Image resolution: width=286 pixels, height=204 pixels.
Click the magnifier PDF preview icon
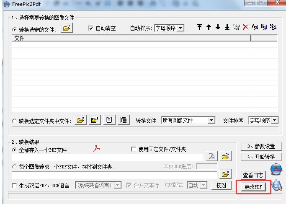[276, 185]
